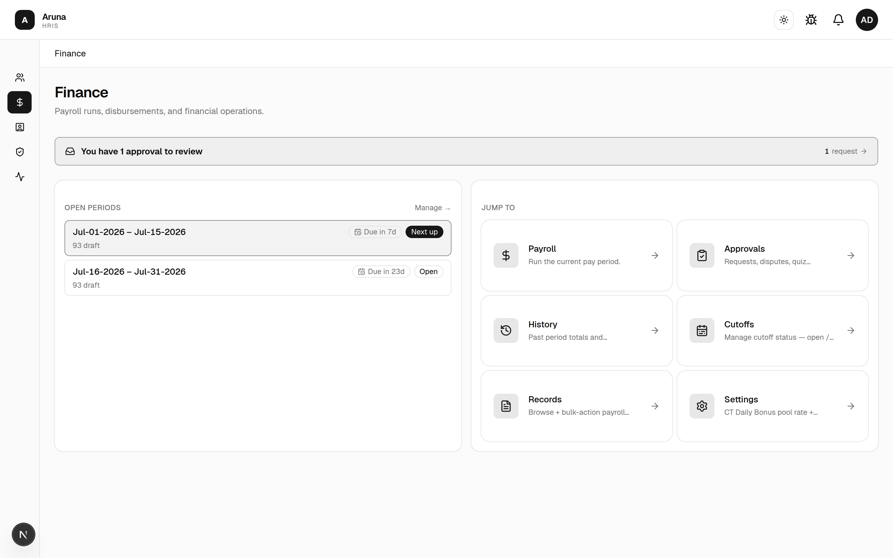This screenshot has width=893, height=558.
Task: Click the arrow on the Settings card
Action: click(851, 406)
